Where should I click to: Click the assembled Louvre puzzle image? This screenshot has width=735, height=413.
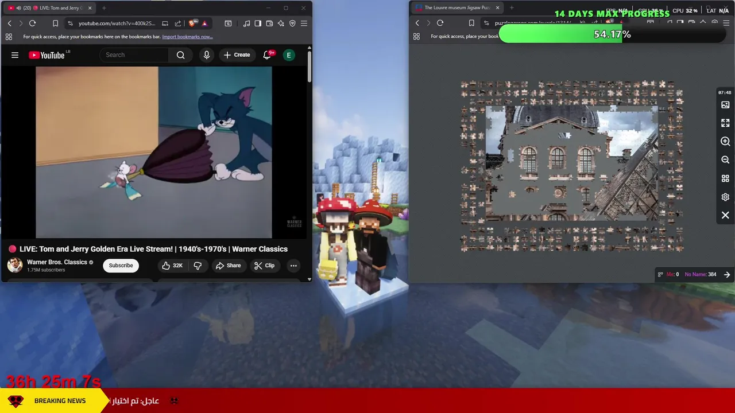click(x=572, y=163)
